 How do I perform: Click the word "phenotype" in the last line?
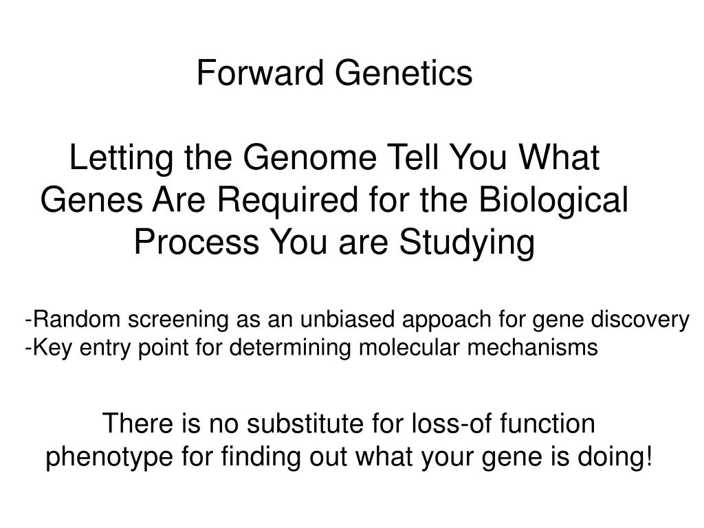[109, 457]
